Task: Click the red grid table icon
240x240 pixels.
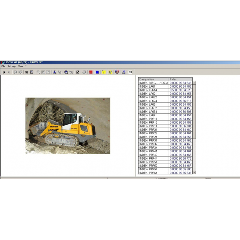Action: tap(91, 71)
